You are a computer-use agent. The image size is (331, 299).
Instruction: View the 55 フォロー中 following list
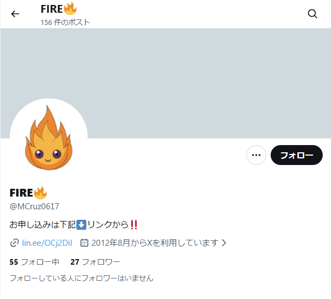click(x=34, y=262)
